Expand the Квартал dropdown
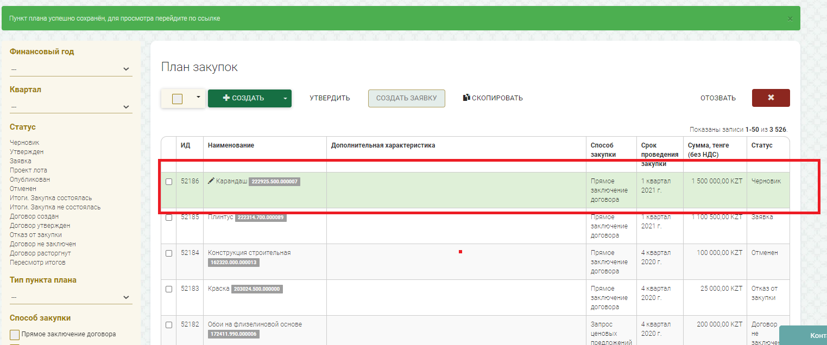 (x=71, y=106)
